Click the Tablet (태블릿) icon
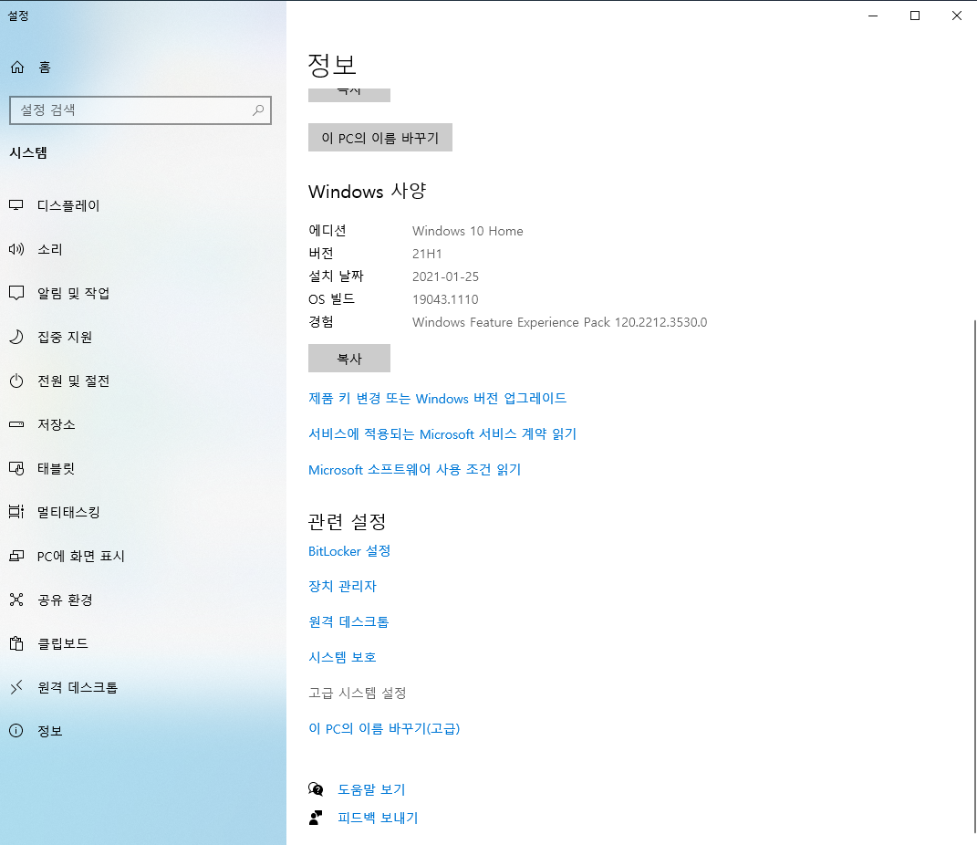The height and width of the screenshot is (845, 977). pyautogui.click(x=16, y=468)
